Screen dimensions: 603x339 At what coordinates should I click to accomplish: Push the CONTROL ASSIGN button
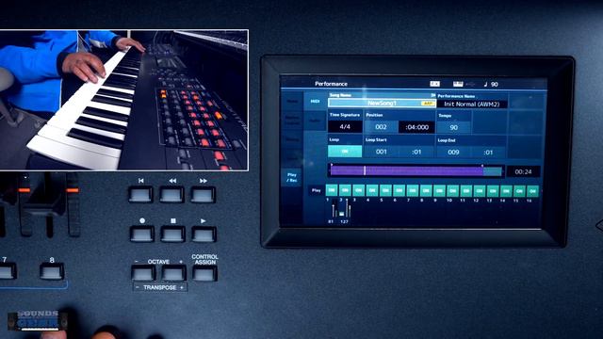click(204, 274)
